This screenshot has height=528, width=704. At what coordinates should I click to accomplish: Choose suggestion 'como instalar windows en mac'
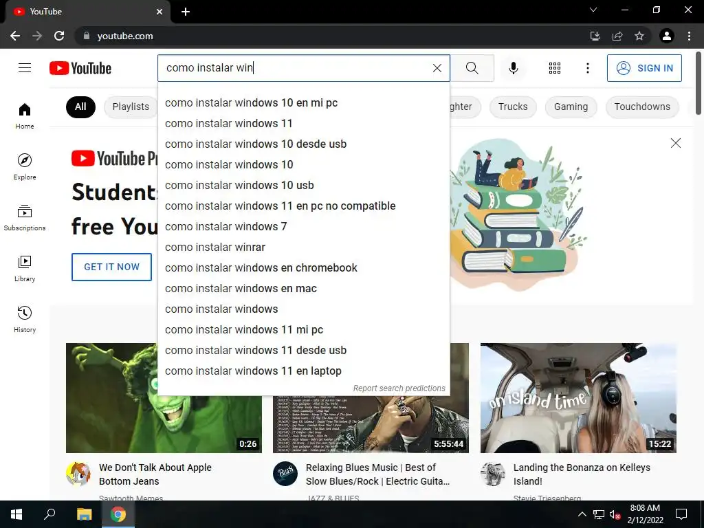coord(303,289)
